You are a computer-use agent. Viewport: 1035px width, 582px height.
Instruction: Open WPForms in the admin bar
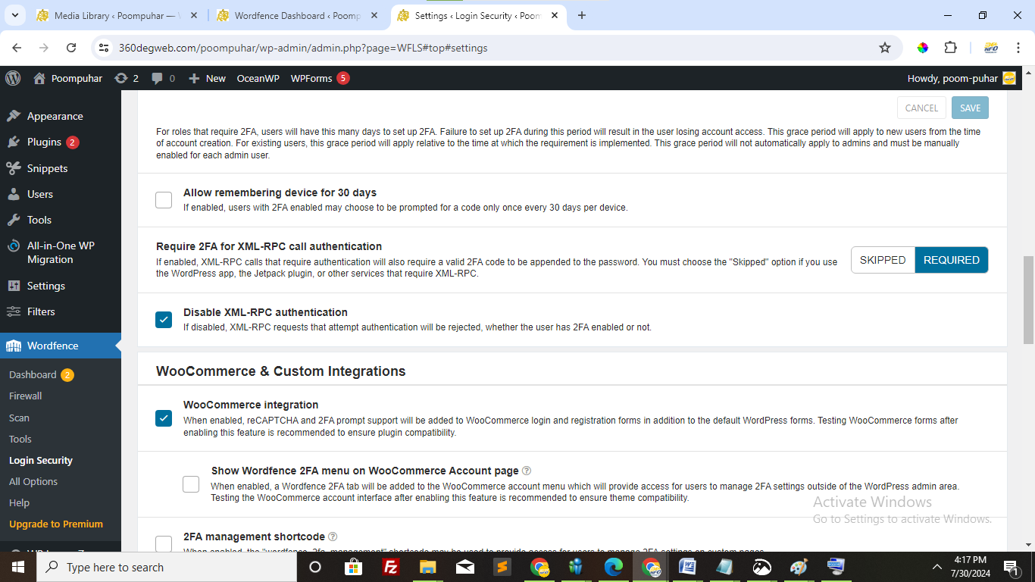tap(320, 78)
